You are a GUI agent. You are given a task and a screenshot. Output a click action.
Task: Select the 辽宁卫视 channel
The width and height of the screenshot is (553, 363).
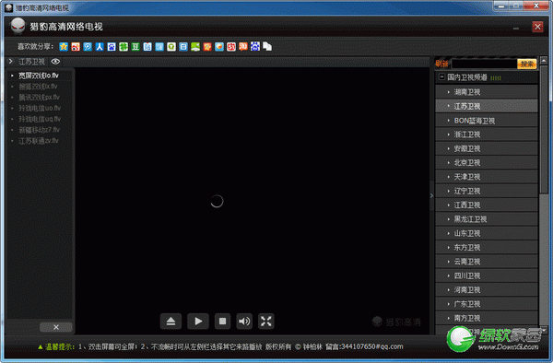click(x=487, y=191)
